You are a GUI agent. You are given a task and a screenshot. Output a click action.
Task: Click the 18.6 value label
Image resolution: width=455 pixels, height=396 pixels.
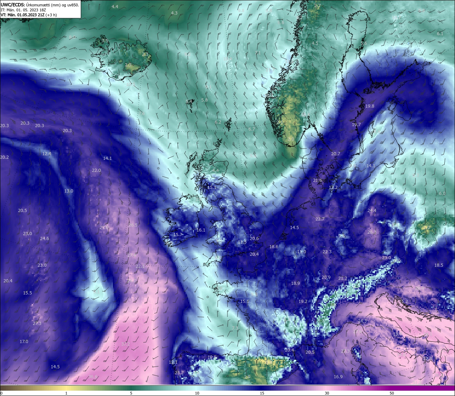(274, 246)
